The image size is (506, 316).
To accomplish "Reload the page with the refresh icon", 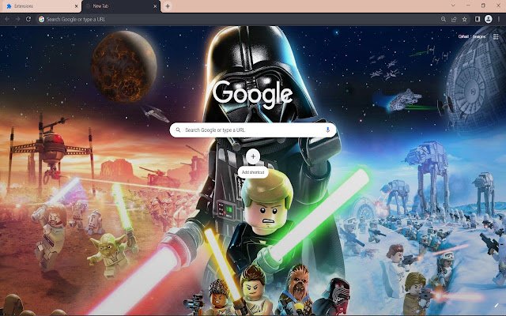I will tap(28, 19).
